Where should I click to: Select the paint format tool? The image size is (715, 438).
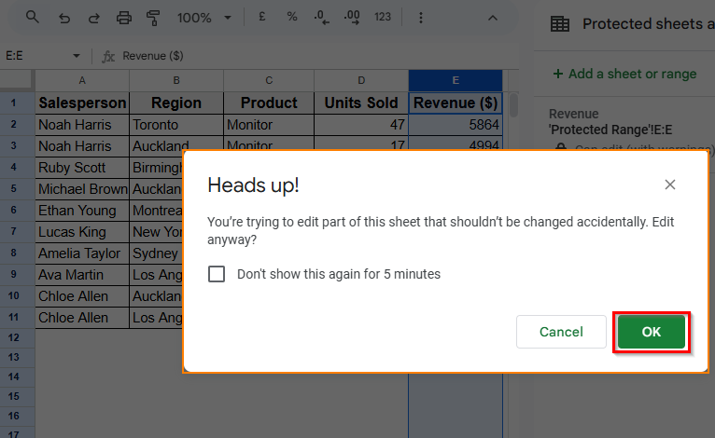pyautogui.click(x=154, y=18)
